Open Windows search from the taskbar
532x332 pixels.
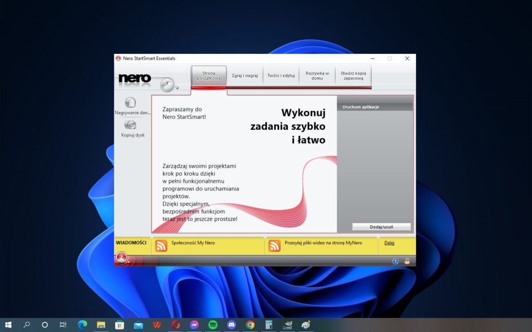point(26,325)
